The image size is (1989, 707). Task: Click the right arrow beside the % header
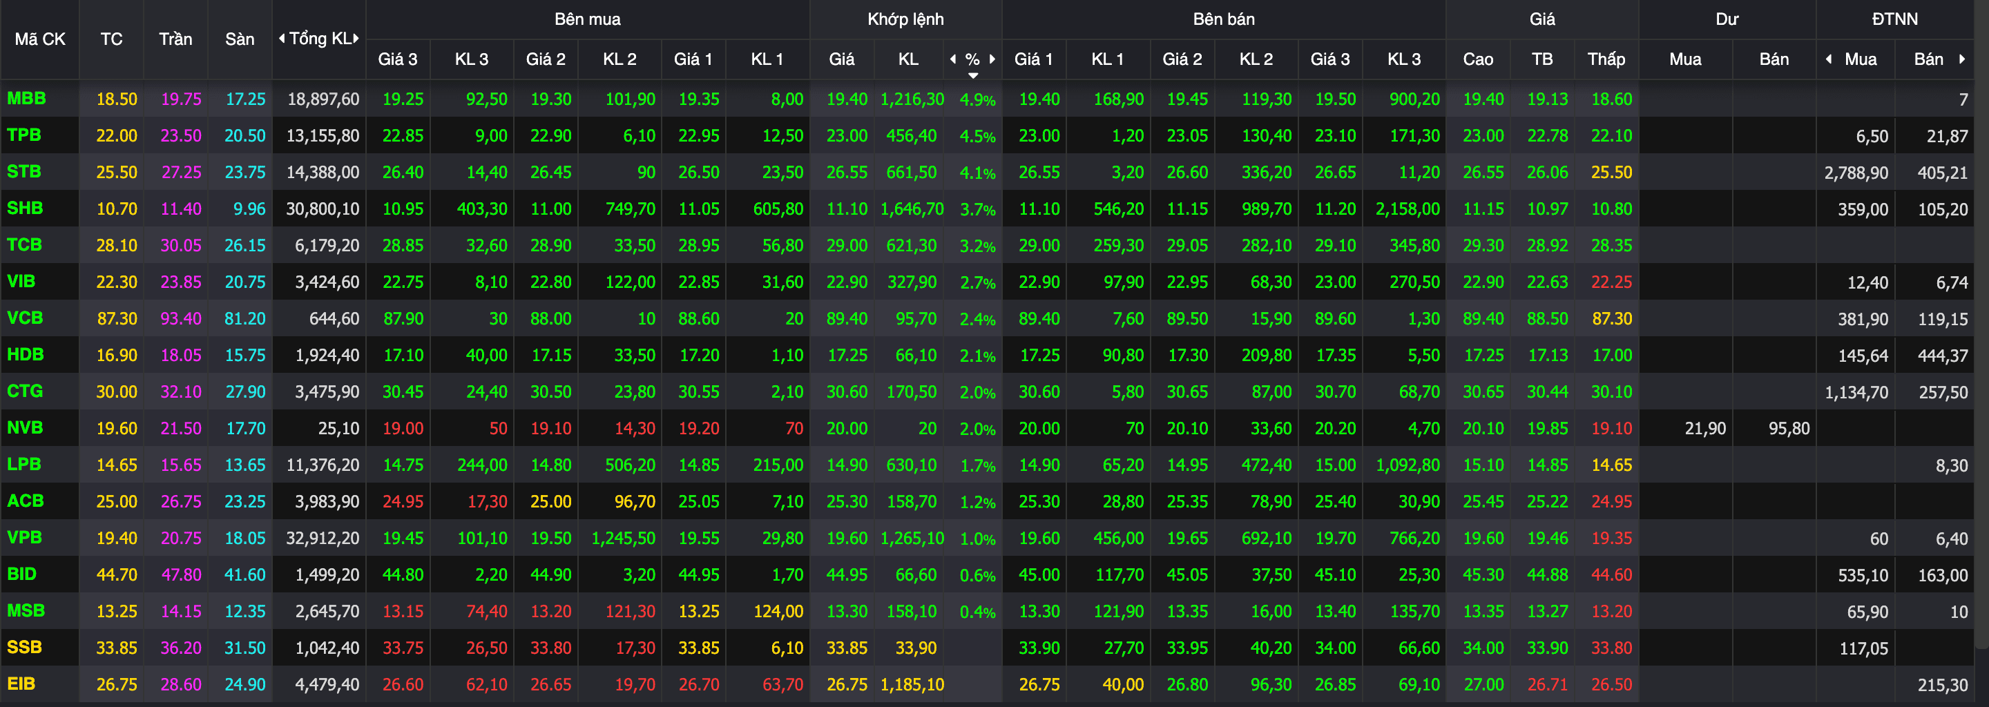992,59
